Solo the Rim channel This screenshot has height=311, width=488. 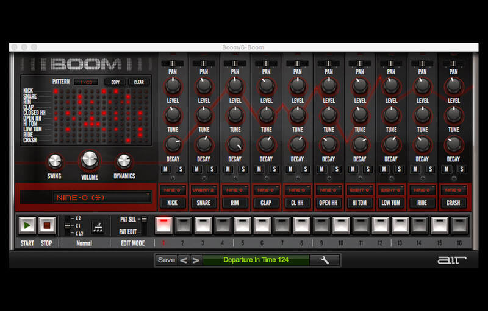(243, 169)
